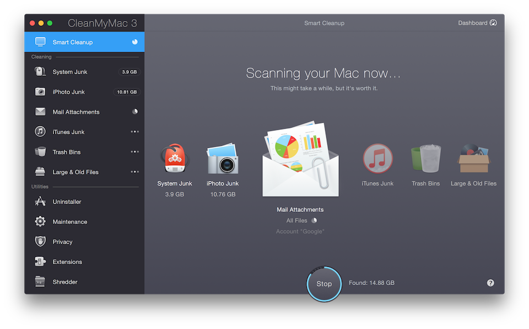The width and height of the screenshot is (529, 329).
Task: Click the Large & Old Files box icon
Action: tap(40, 172)
